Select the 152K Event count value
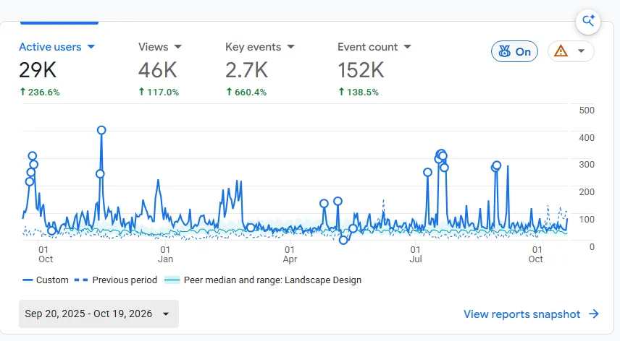Image resolution: width=620 pixels, height=341 pixels. 361,70
